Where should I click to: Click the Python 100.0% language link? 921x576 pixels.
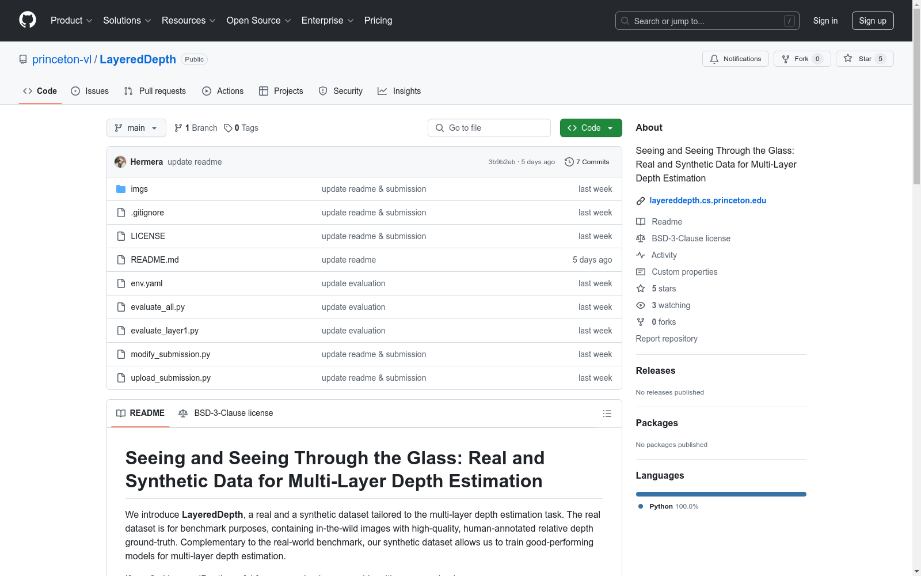click(668, 506)
